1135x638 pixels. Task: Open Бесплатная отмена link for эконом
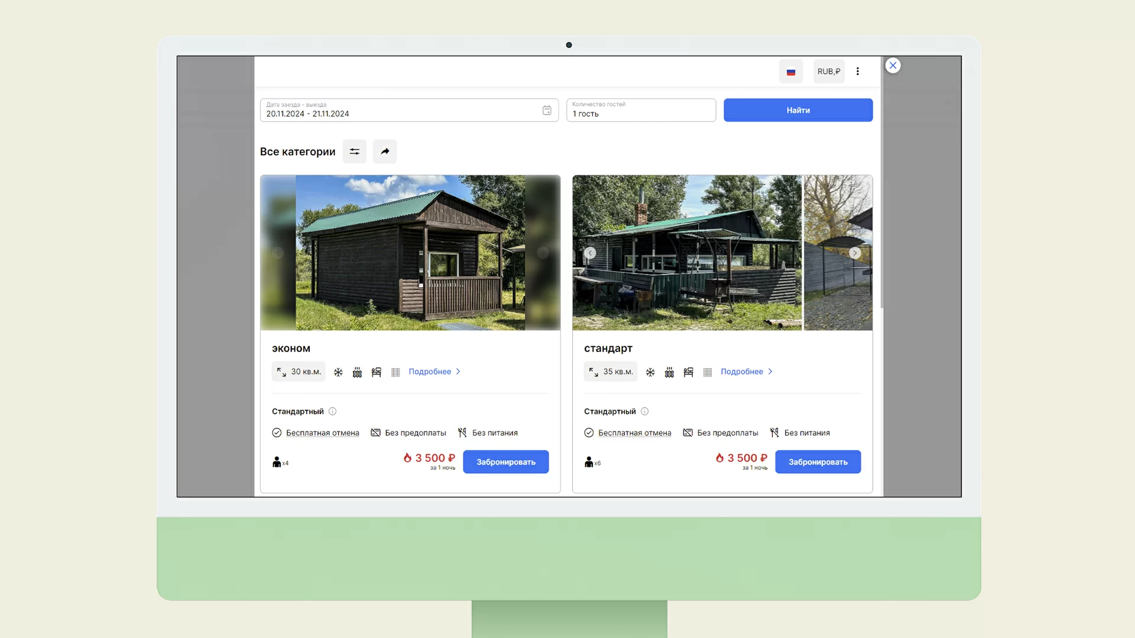322,433
